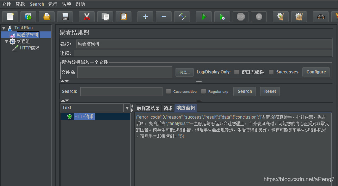This screenshot has width=338, height=186.
Task: Click the split-pane arrows beside the Text dropdown
Action: point(132,108)
